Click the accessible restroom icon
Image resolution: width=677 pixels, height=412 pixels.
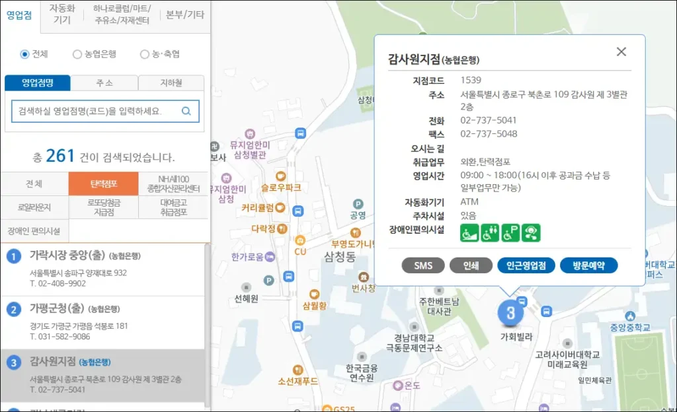point(490,232)
